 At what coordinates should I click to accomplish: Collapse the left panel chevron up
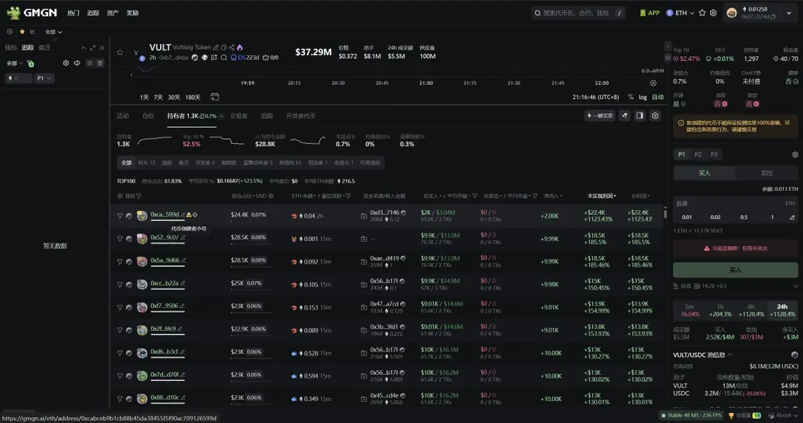point(84,48)
